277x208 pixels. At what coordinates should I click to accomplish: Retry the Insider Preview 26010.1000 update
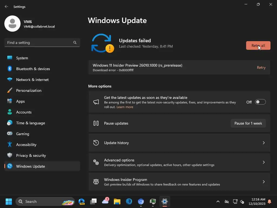261,67
